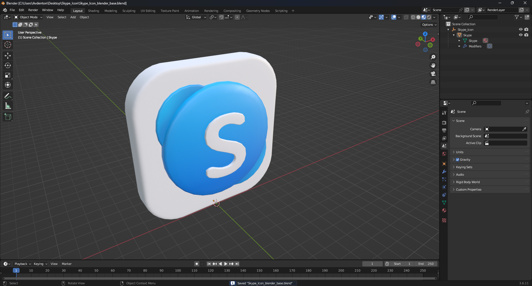Open the View Layer properties tab
The image size is (532, 286).
point(444,138)
